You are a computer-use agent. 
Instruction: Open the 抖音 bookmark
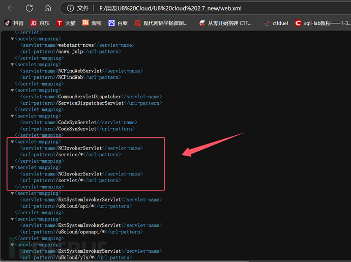pyautogui.click(x=14, y=23)
